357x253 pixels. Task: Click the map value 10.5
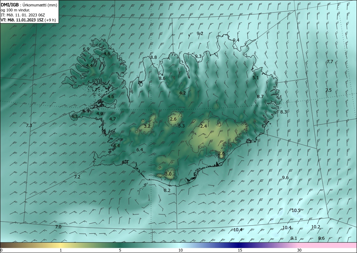[296, 211]
